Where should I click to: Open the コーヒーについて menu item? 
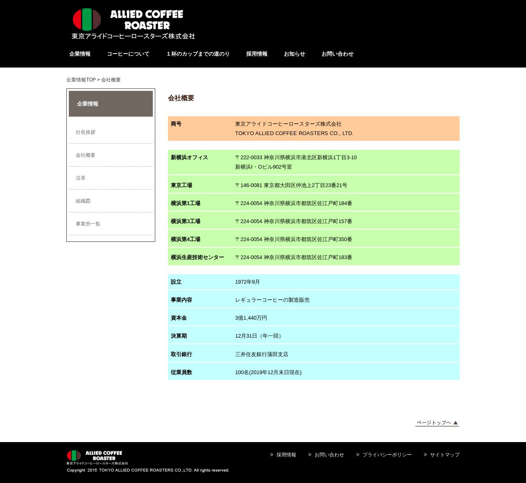128,54
